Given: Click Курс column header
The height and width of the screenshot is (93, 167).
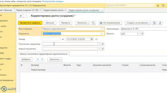Looking at the screenshot, I should pyautogui.click(x=83, y=67).
